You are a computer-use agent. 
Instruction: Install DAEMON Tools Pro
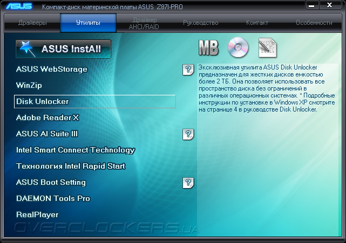point(53,198)
